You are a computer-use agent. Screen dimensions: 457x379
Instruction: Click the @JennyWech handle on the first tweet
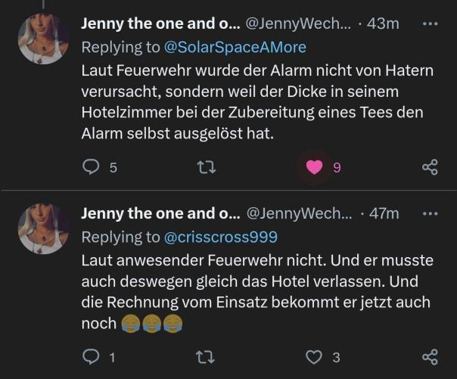point(299,23)
